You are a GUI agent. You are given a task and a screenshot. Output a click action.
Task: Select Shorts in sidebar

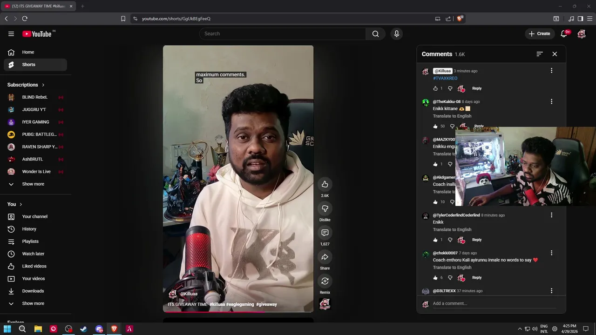click(35, 65)
